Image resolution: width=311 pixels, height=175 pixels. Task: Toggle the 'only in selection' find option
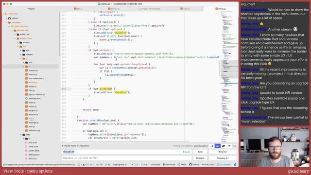[x=224, y=146]
